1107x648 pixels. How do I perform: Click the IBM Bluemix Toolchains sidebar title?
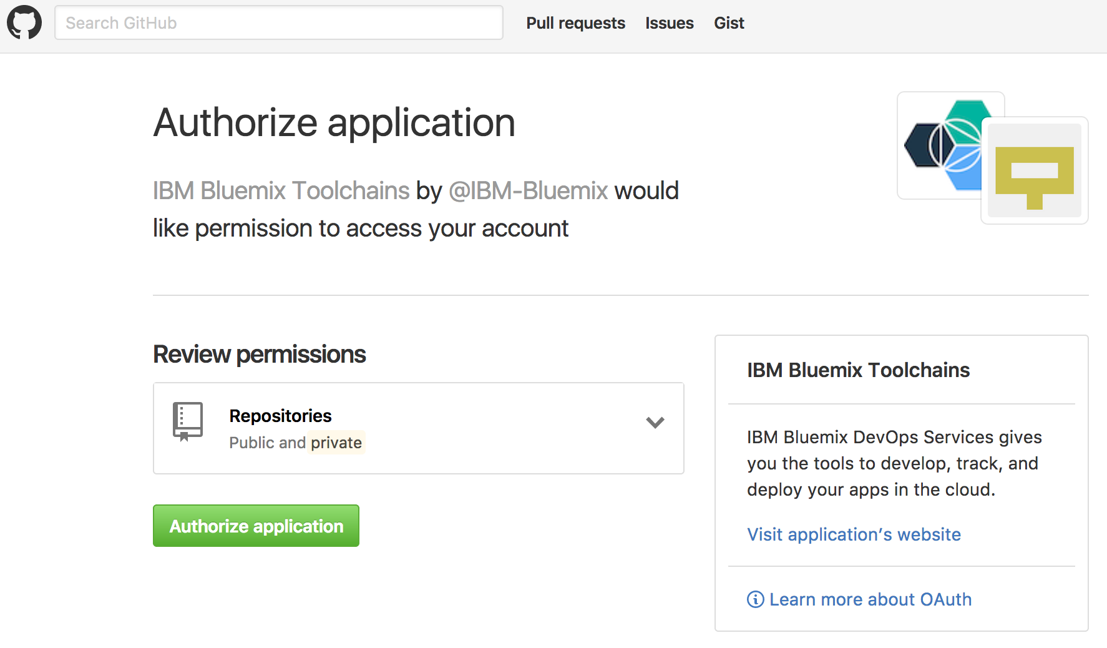coord(858,370)
